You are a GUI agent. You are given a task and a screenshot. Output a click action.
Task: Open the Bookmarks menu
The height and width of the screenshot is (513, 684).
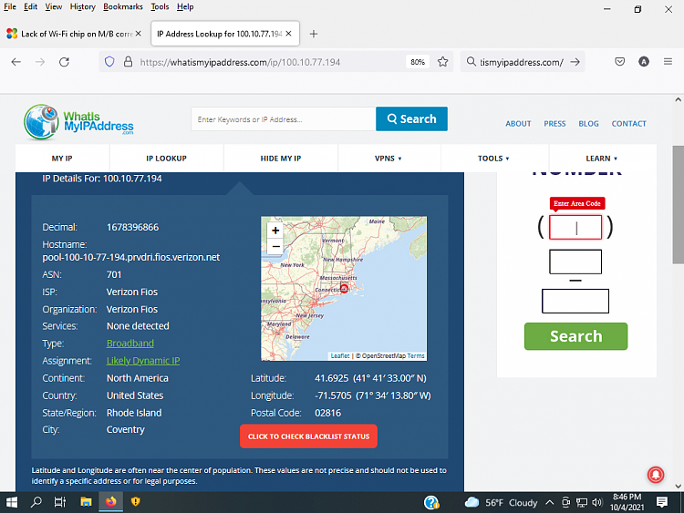coord(122,6)
